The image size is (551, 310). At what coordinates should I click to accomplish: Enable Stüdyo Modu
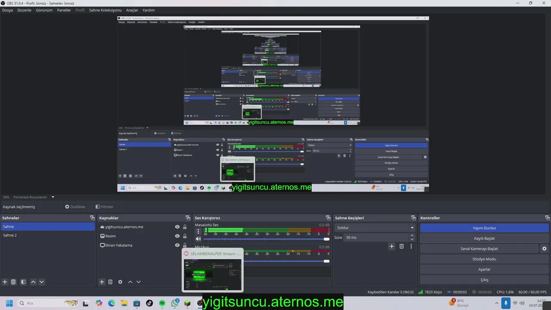click(484, 259)
